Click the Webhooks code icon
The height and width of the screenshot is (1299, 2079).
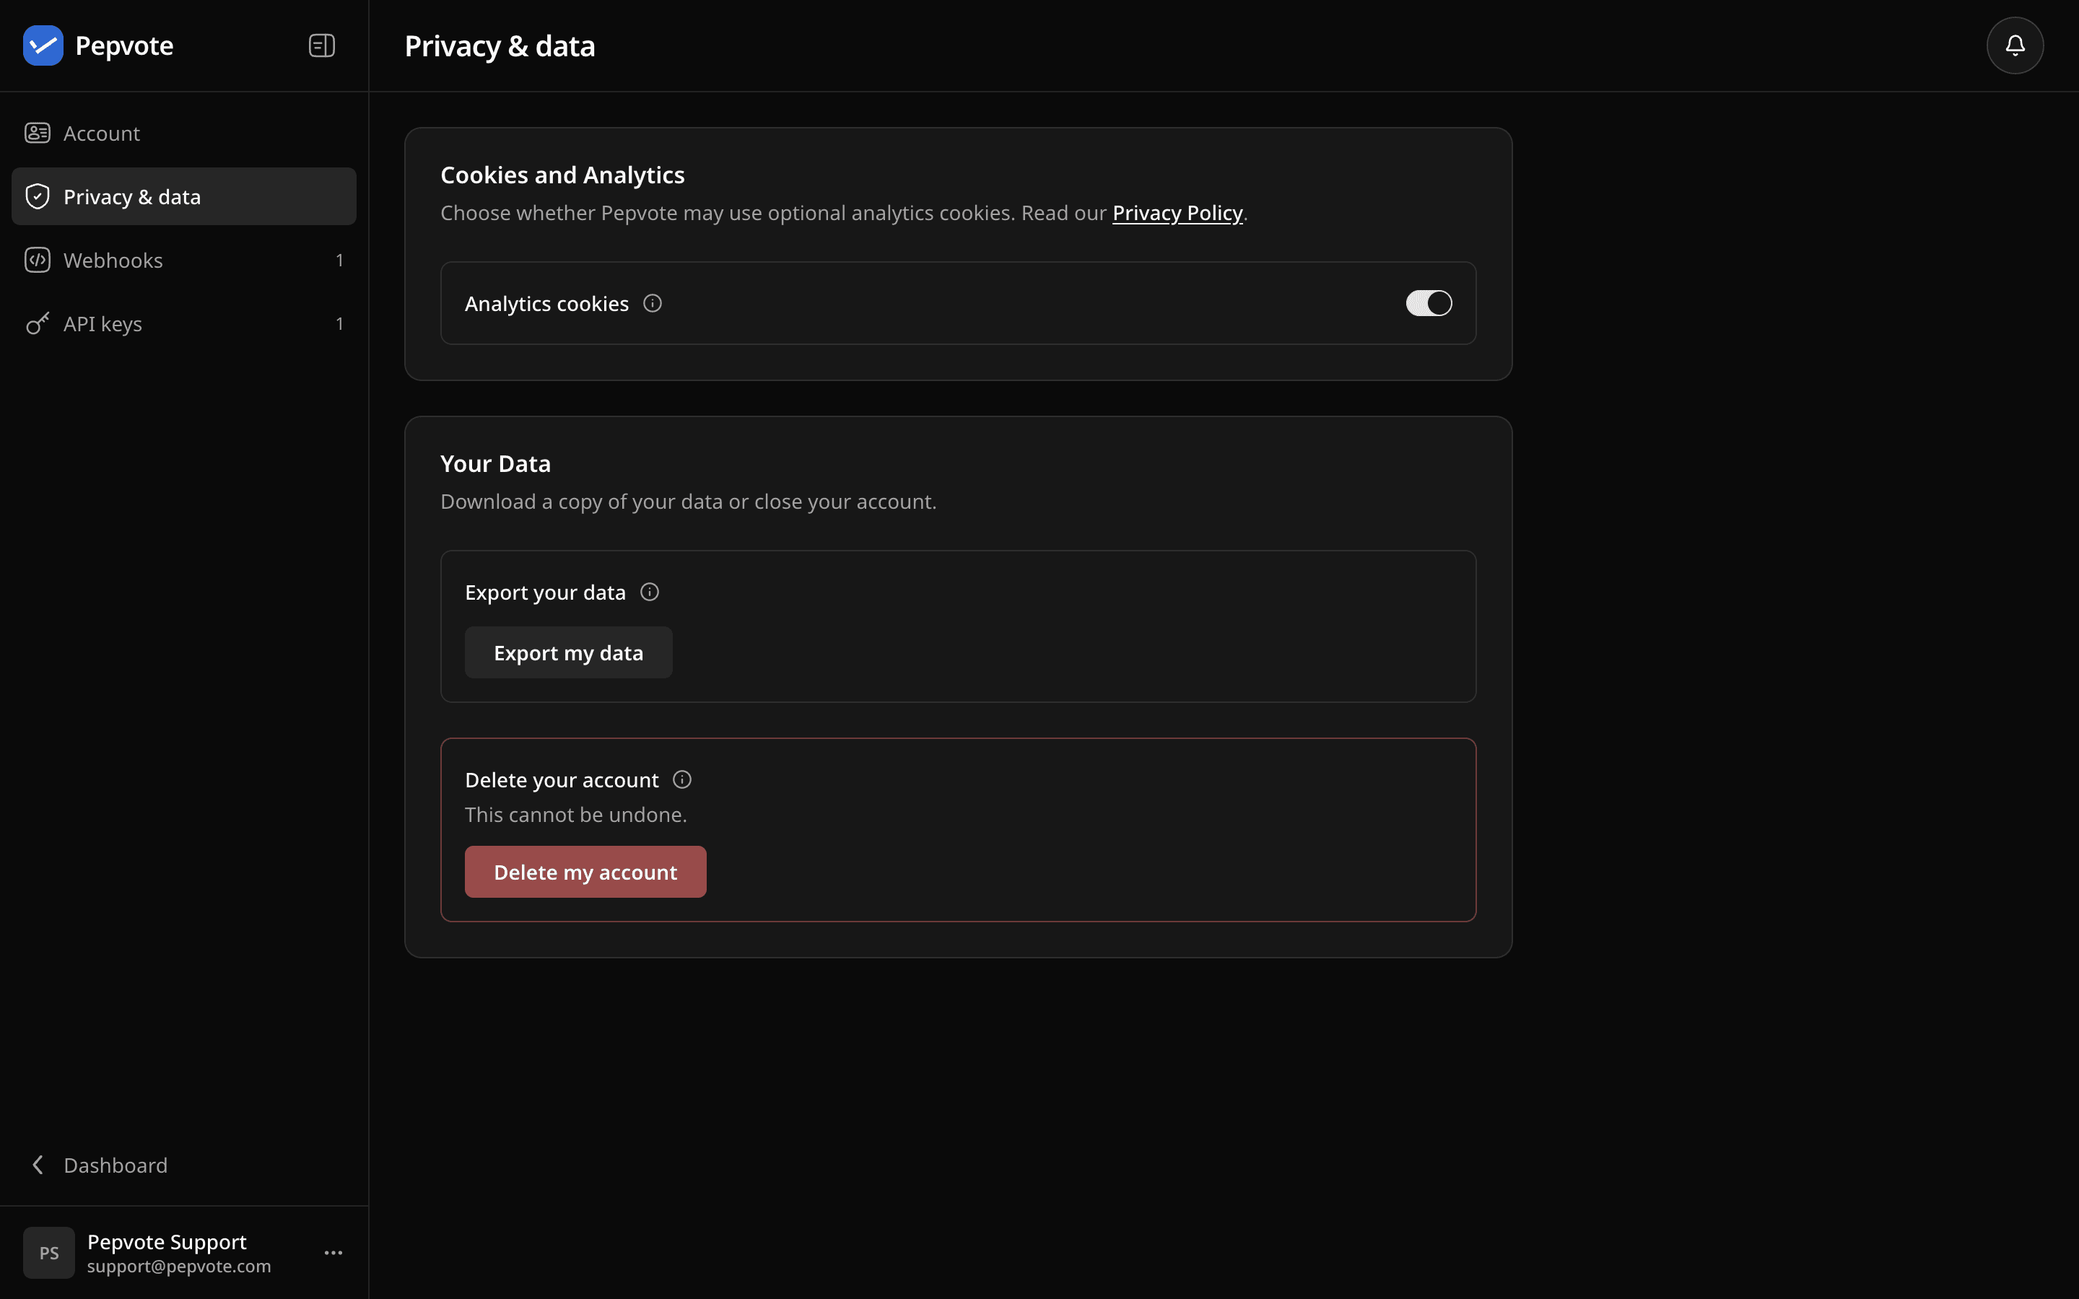coord(37,261)
